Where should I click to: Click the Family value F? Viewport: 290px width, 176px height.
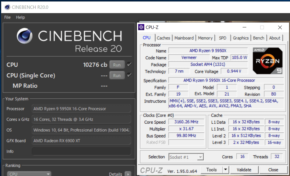coord(178,87)
